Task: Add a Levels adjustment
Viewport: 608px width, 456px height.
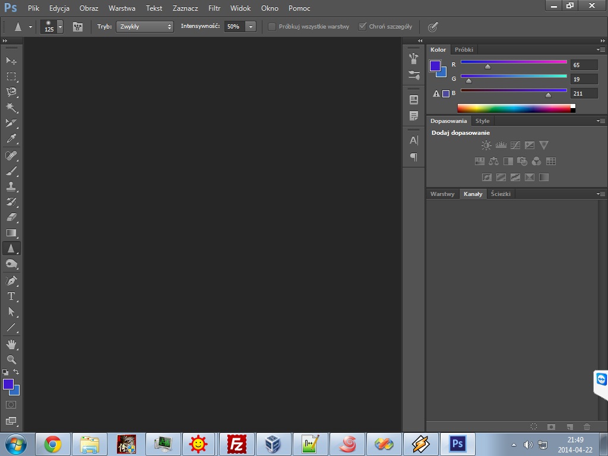Action: (x=501, y=145)
